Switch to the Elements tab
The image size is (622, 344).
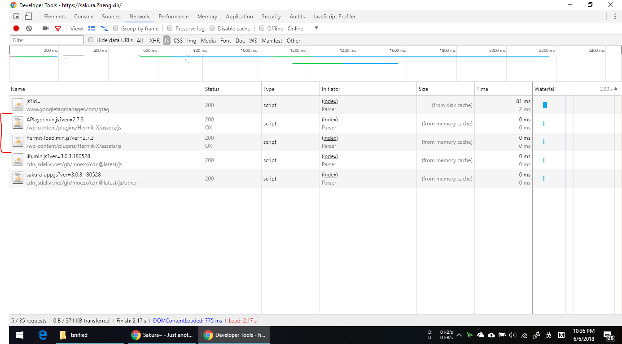point(55,17)
